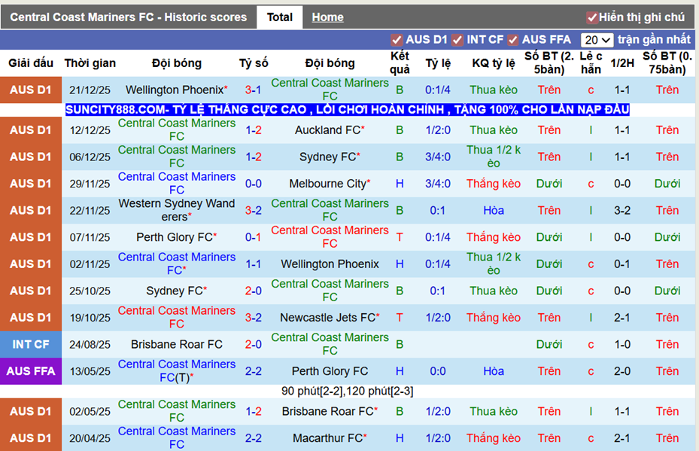
Task: Click the 1-2 score against Auckland FC
Action: pos(254,130)
